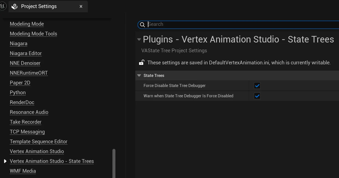The width and height of the screenshot is (339, 178).
Task: Click the DefaultVertexAnimation.ini writable notice
Action: [x=239, y=63]
